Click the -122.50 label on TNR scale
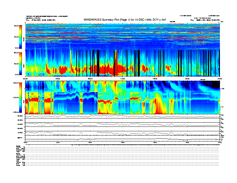The image size is (237, 183). pyautogui.click(x=16, y=97)
